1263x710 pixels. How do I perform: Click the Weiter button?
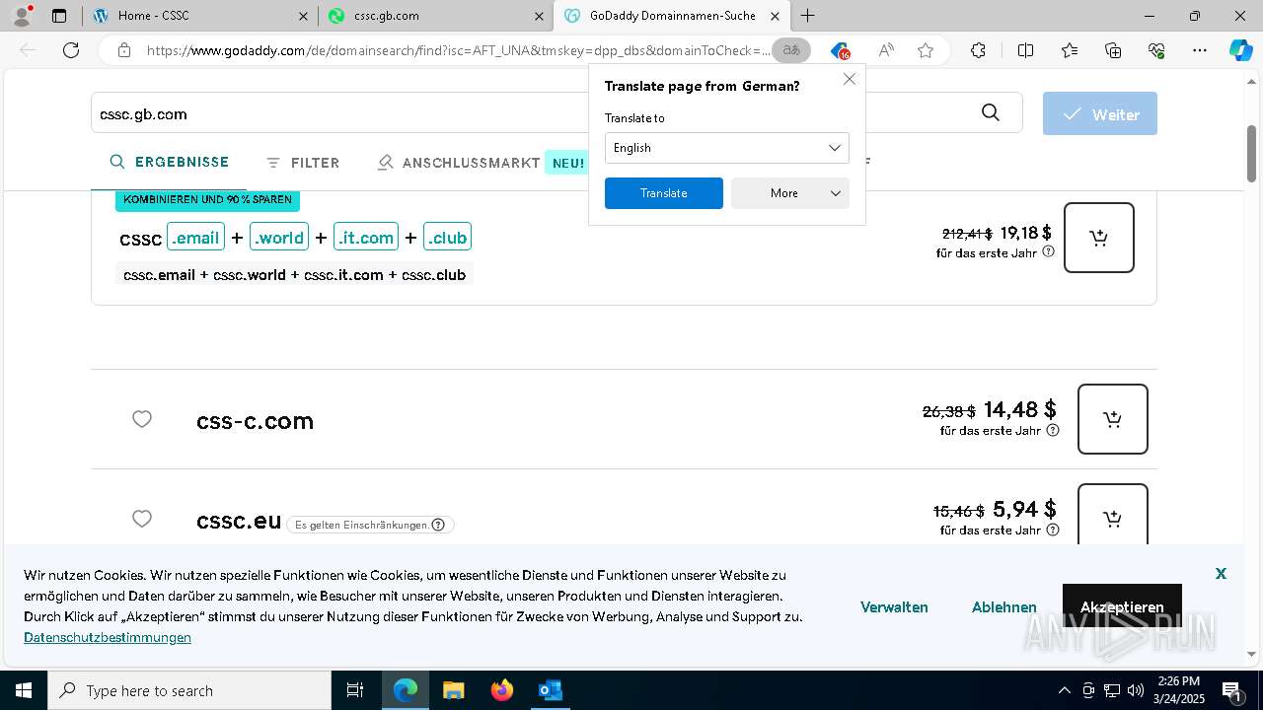[1100, 114]
